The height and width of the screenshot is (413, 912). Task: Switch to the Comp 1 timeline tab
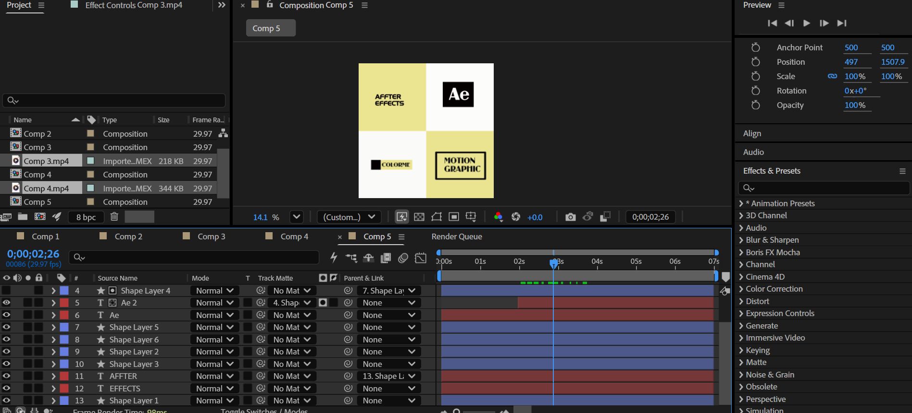pos(45,236)
